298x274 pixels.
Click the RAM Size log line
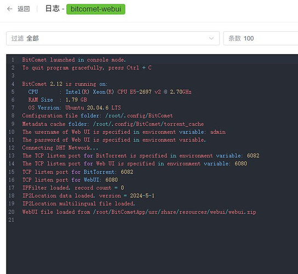(x=58, y=100)
